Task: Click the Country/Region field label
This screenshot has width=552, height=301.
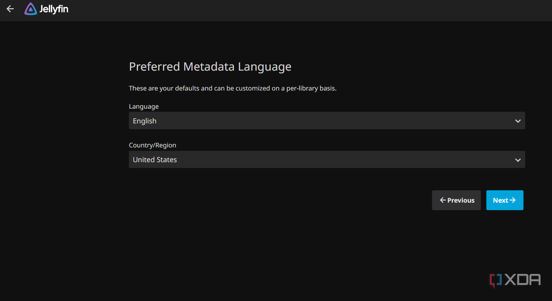Action: (152, 145)
